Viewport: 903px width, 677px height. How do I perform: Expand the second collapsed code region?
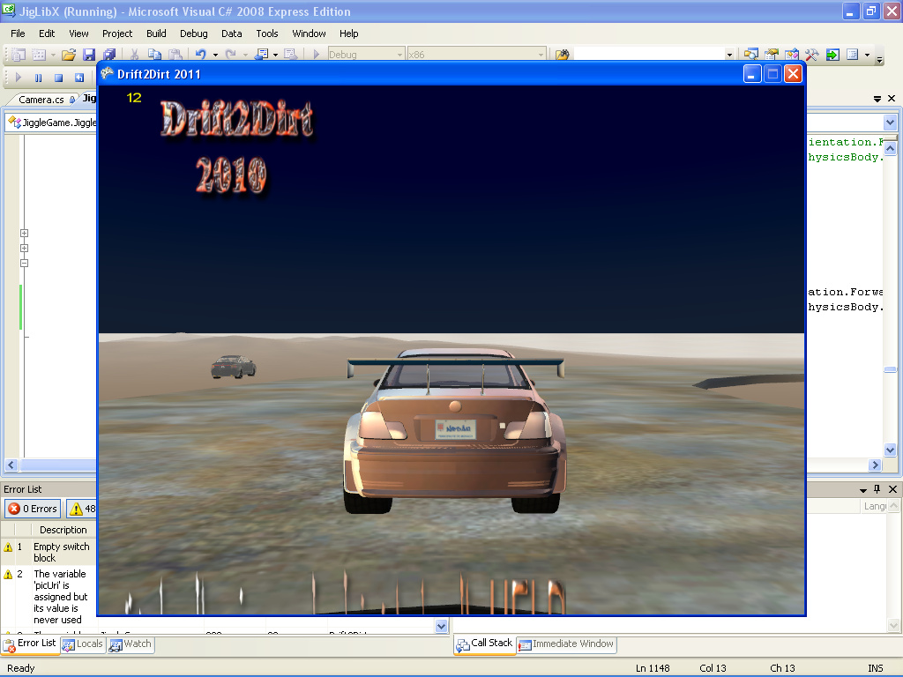click(x=24, y=248)
